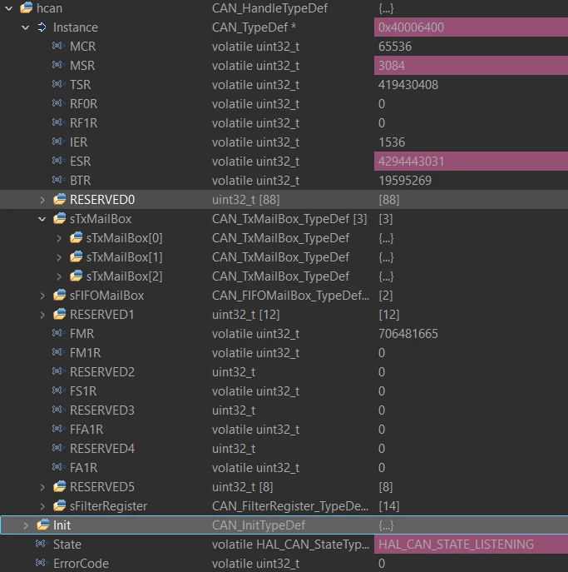Viewport: 568px width, 572px height.
Task: Collapse the hcan root node
Action: [x=9, y=8]
